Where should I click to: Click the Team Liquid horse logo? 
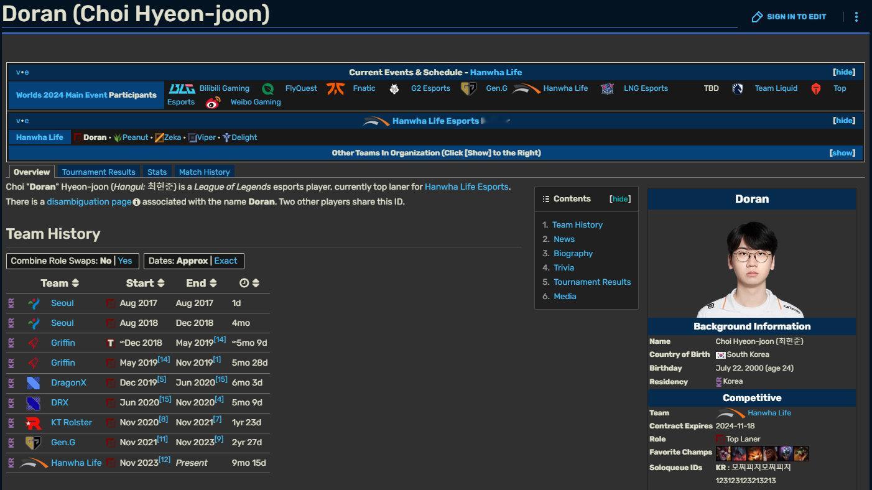click(738, 89)
